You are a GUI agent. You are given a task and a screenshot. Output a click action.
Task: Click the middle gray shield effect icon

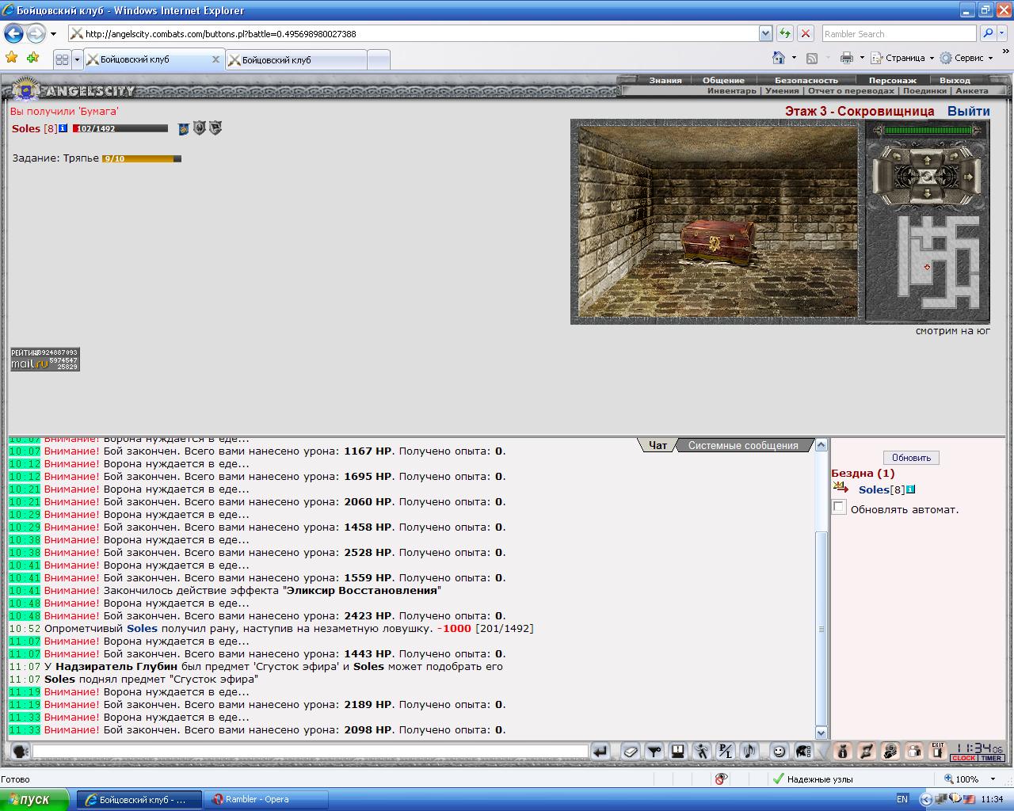[x=199, y=128]
